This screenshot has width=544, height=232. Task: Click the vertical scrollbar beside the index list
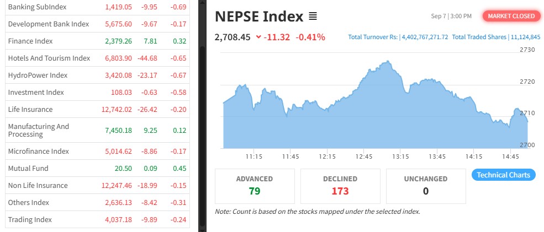click(202, 110)
